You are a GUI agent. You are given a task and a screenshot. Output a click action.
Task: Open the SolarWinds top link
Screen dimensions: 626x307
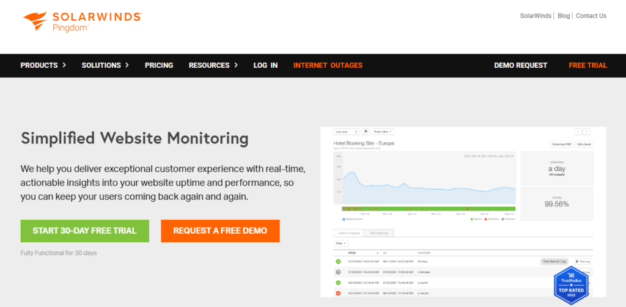coord(536,16)
